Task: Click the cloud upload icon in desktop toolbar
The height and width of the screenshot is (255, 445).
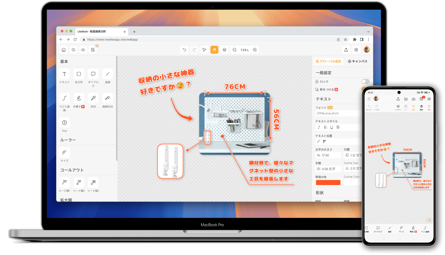Action: coord(83,50)
